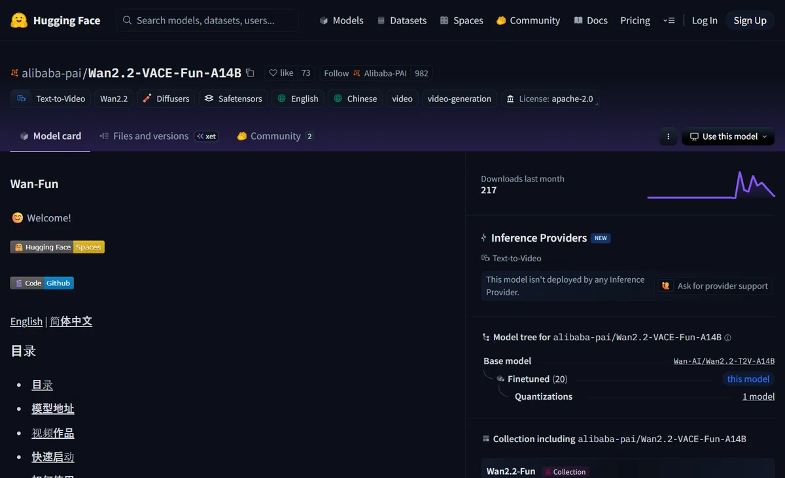This screenshot has width=785, height=478.
Task: Click the License: apache-2.0 tag
Action: [549, 99]
